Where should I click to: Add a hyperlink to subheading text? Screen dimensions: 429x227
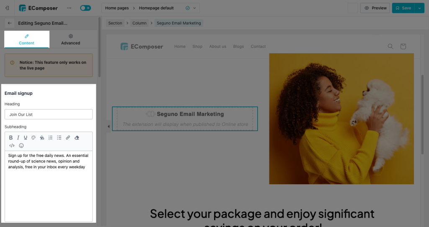pyautogui.click(x=68, y=138)
